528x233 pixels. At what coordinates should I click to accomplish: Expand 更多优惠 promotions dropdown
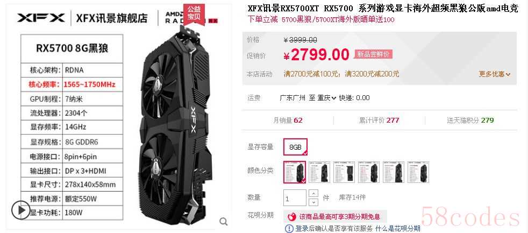(x=495, y=74)
